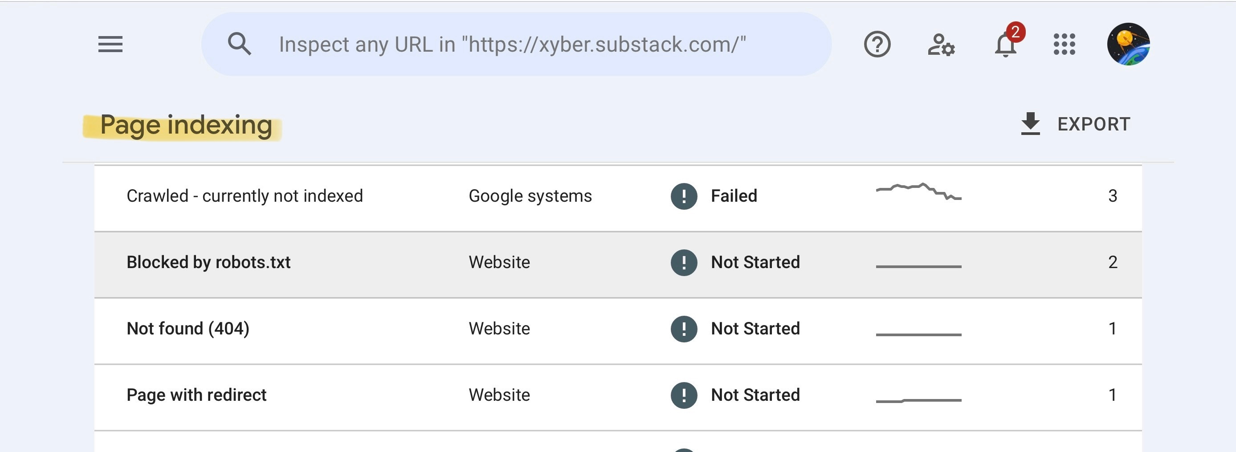Click the EXPORT button label
The image size is (1236, 452).
click(x=1093, y=124)
